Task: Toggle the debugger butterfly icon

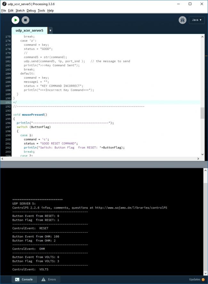Action: coord(182,20)
